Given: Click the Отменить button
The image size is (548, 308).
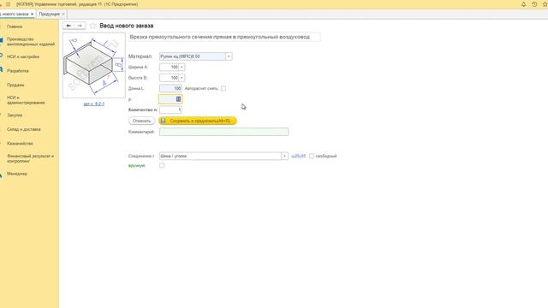Looking at the screenshot, I should pyautogui.click(x=141, y=121).
